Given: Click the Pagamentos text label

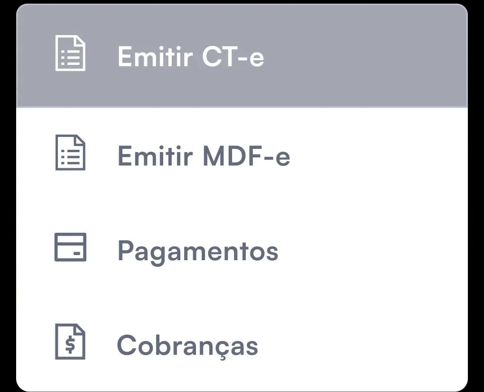Looking at the screenshot, I should pyautogui.click(x=197, y=250).
